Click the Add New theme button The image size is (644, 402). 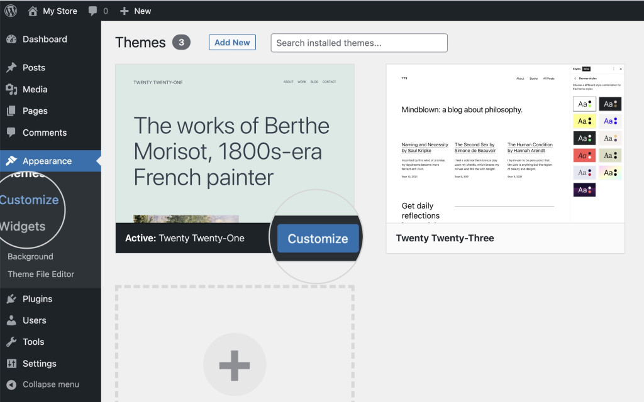[x=232, y=42]
